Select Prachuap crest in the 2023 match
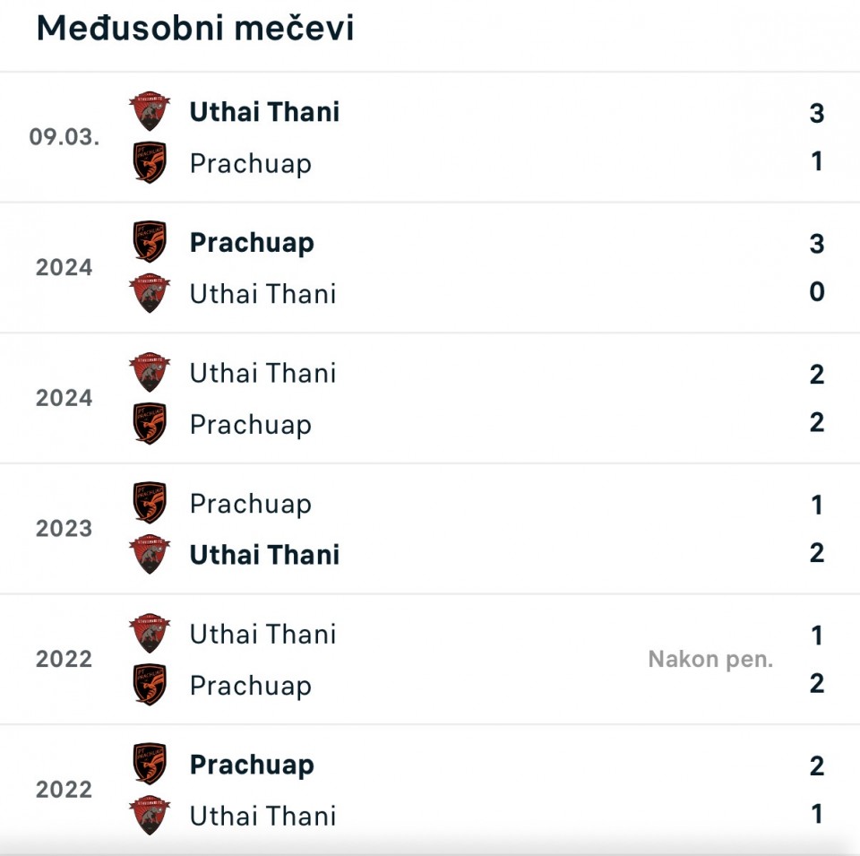 (x=149, y=503)
